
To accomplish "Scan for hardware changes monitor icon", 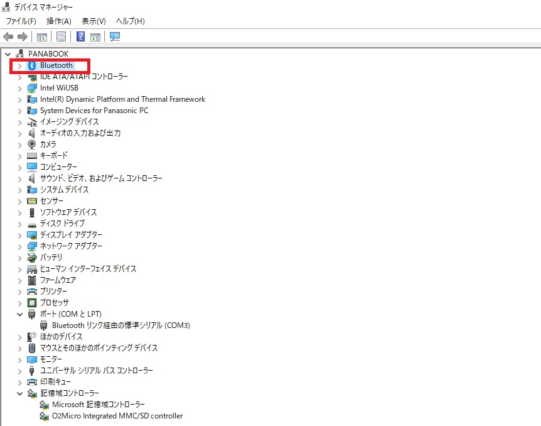I will pos(115,36).
